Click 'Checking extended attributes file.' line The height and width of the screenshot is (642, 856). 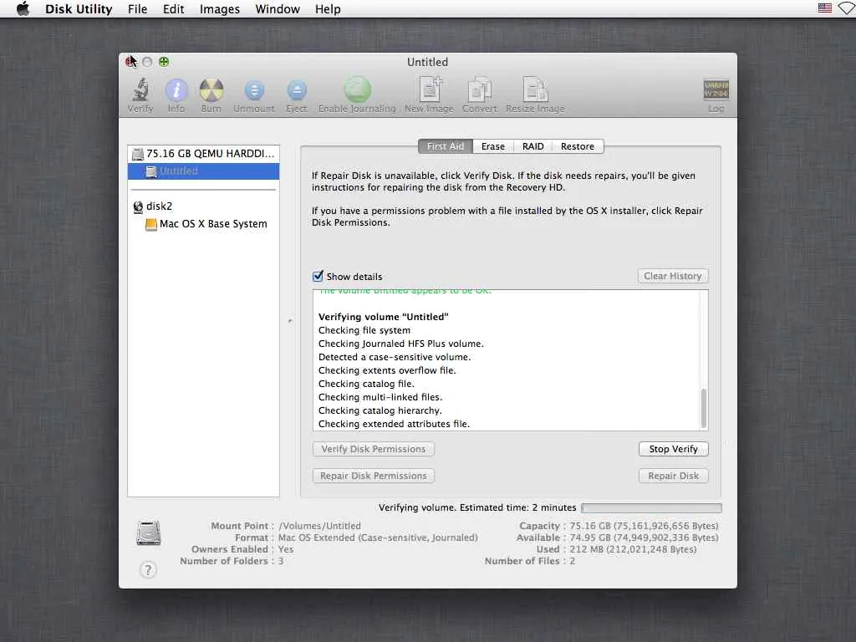tap(395, 424)
